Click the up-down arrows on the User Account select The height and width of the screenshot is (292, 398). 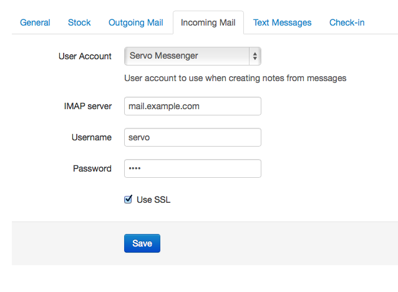pos(255,56)
